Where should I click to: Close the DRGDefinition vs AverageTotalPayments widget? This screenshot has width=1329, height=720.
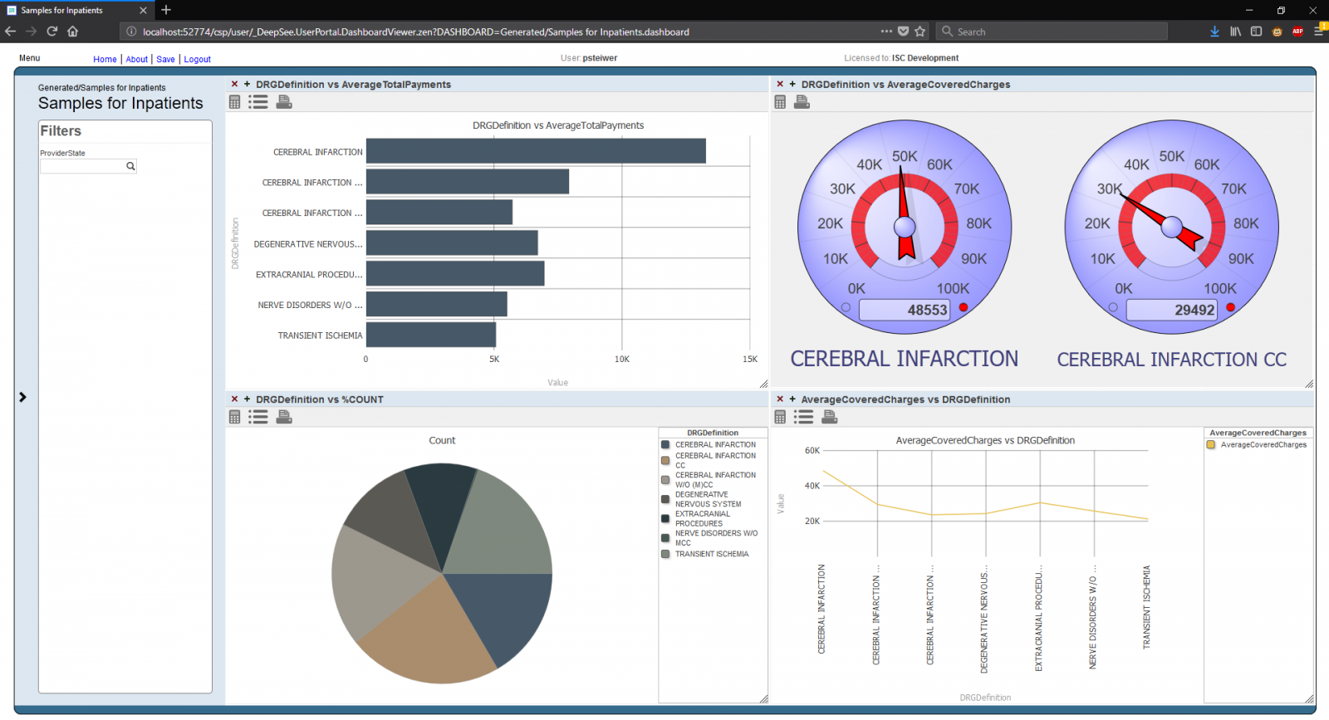tap(234, 84)
